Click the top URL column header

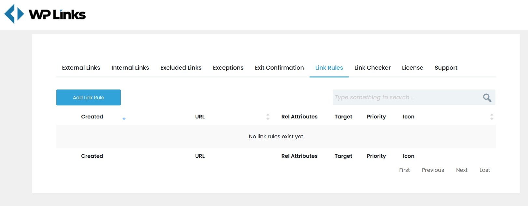(200, 117)
